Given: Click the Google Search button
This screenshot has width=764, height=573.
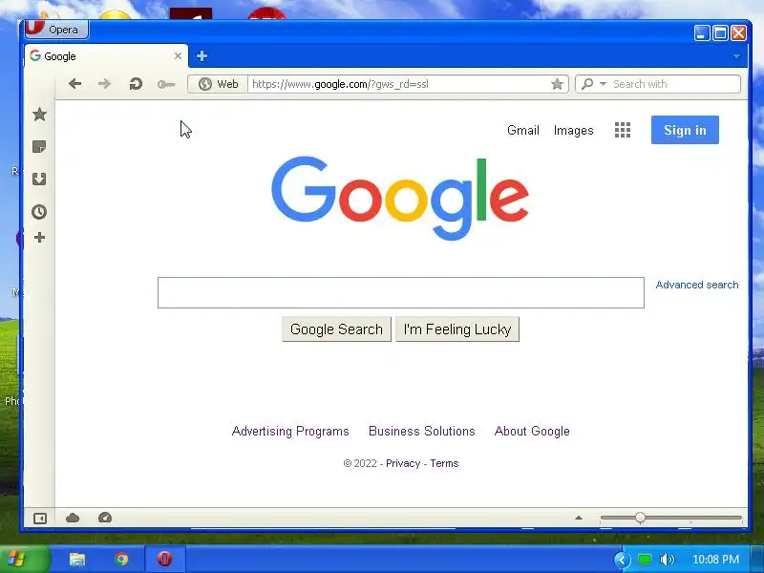Looking at the screenshot, I should pyautogui.click(x=336, y=329).
